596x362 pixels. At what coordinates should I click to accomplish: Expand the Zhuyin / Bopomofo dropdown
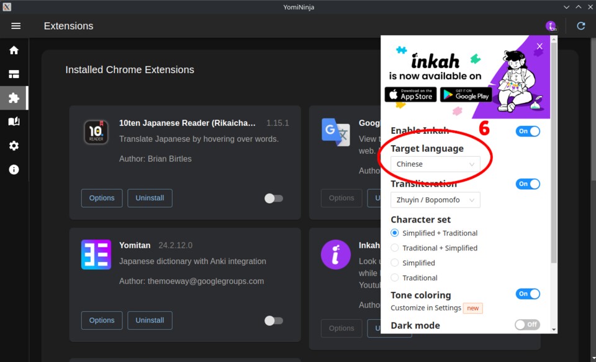435,200
